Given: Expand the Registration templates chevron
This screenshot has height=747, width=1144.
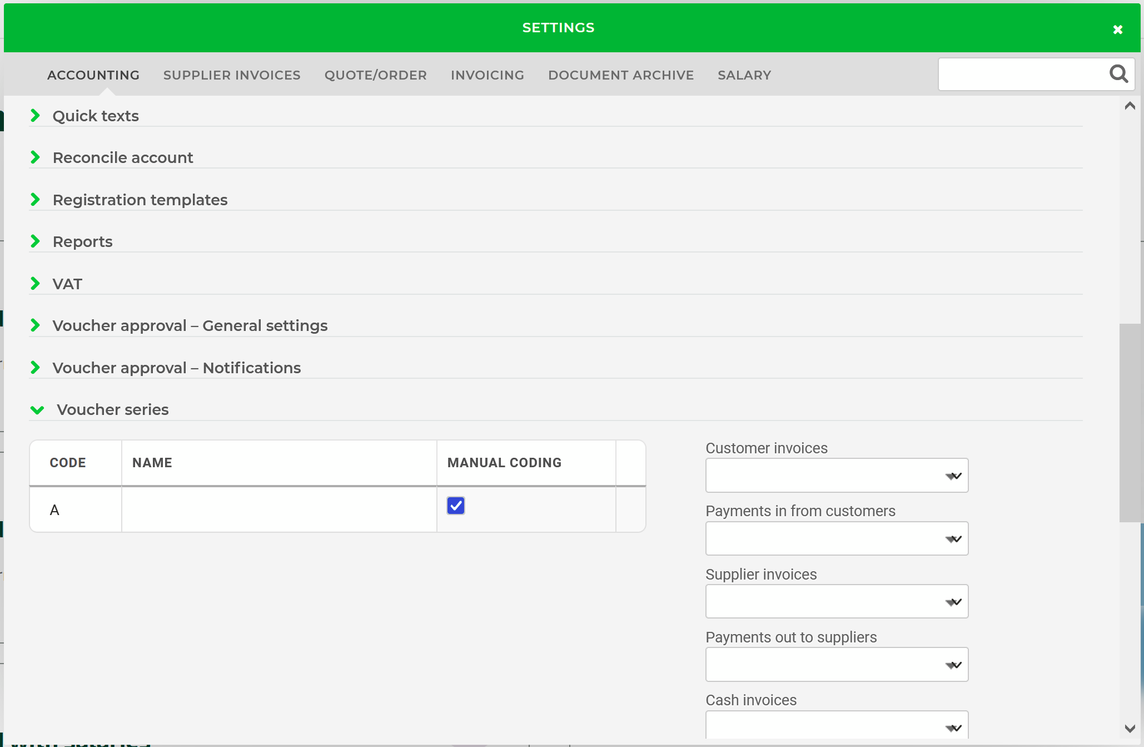Looking at the screenshot, I should 36,200.
